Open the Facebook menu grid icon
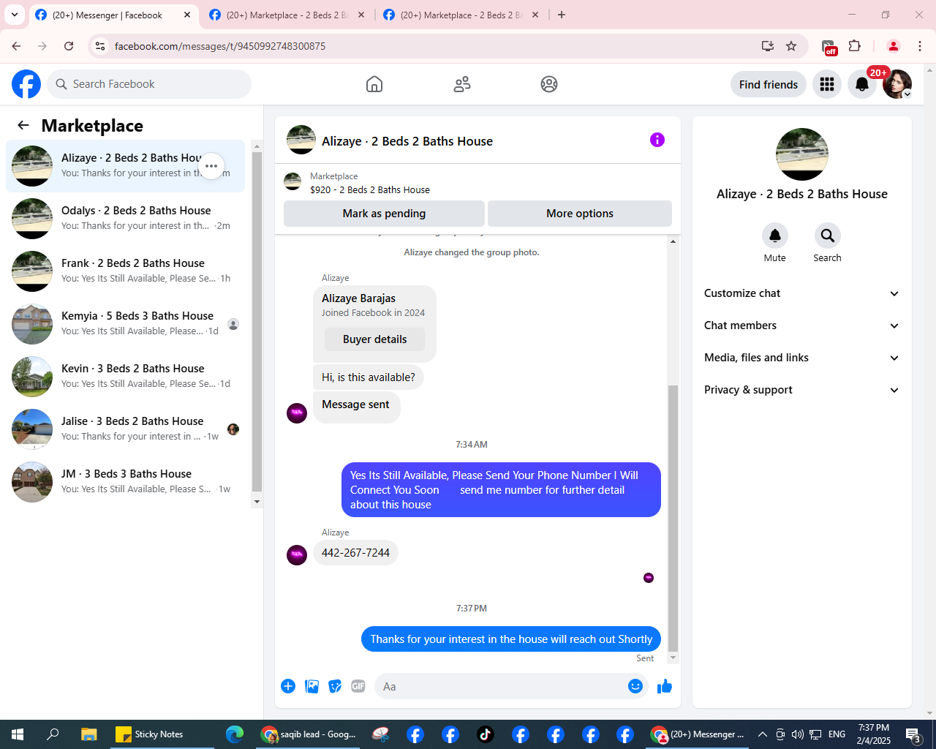This screenshot has height=749, width=936. tap(827, 84)
